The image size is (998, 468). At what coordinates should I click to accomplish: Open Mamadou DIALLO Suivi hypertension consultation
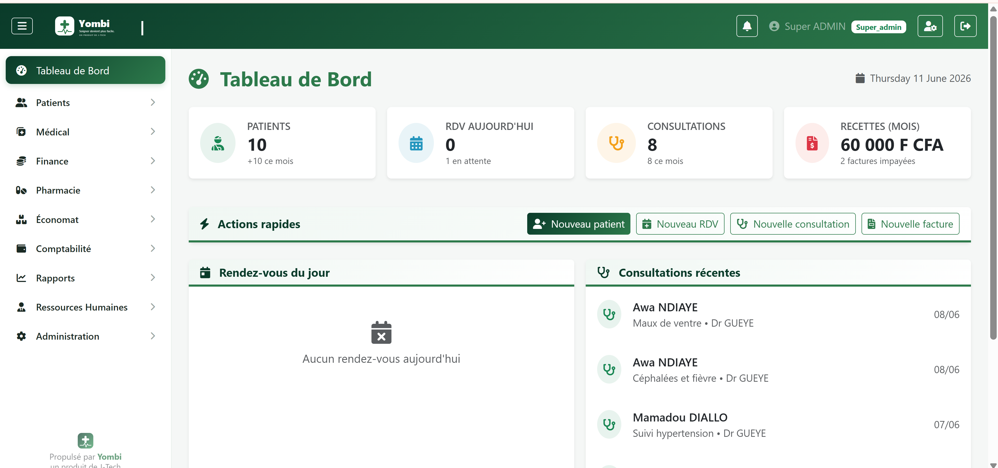(778, 424)
